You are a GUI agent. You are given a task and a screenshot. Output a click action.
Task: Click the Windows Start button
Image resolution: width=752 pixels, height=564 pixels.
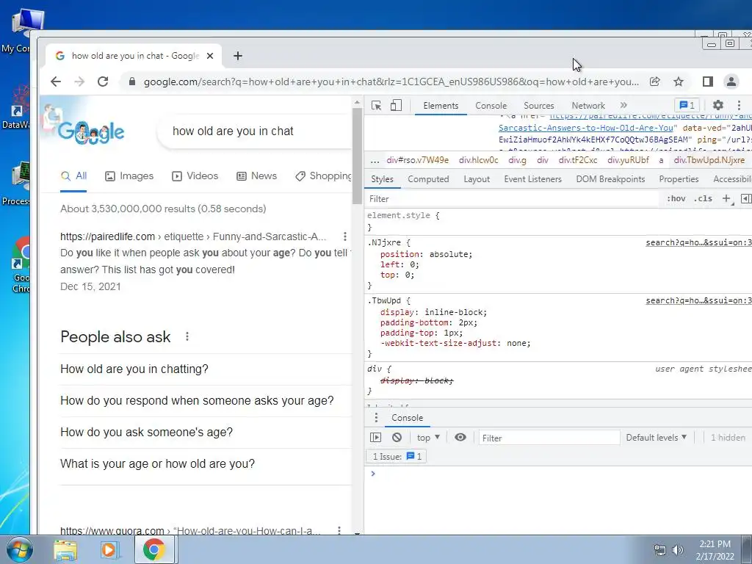[20, 550]
